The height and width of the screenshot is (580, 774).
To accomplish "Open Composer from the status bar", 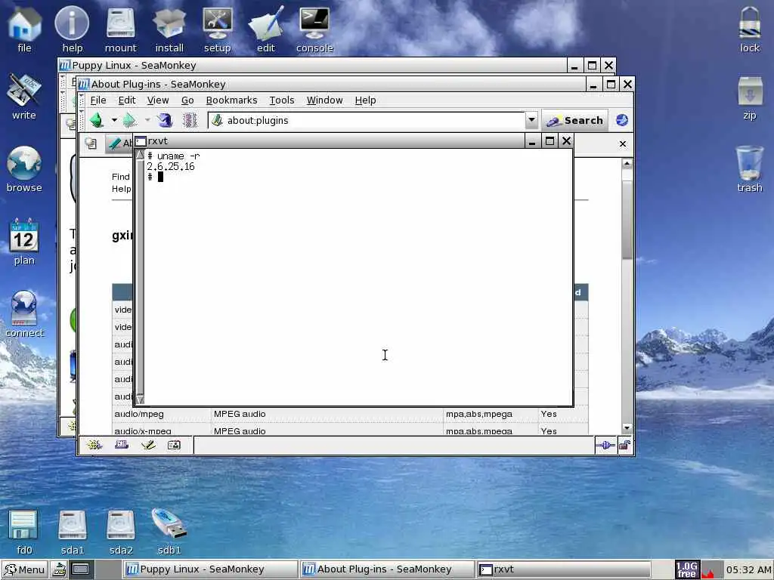I will [x=148, y=446].
